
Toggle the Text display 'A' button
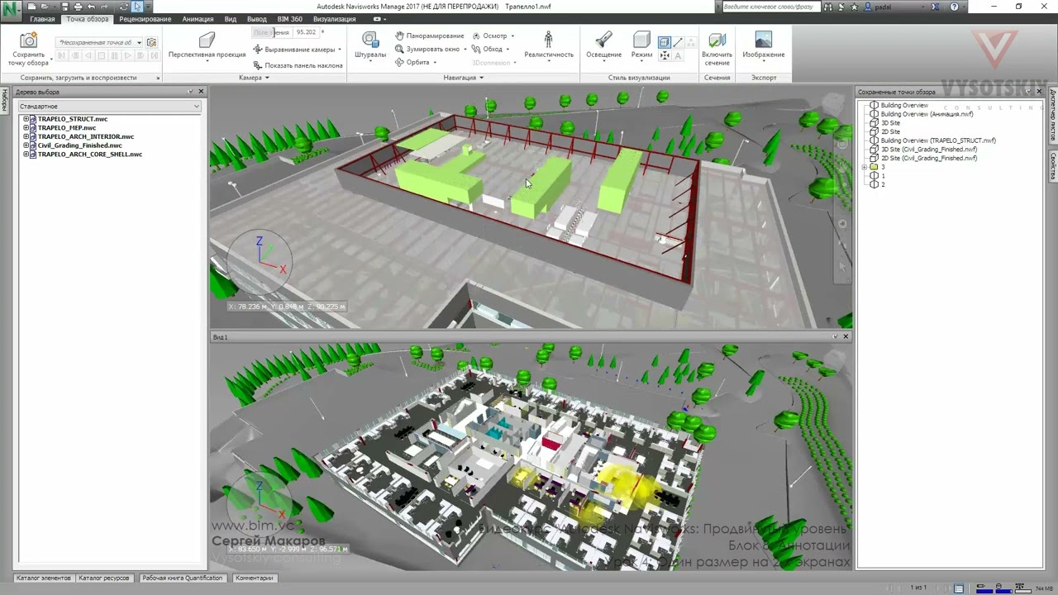(678, 55)
